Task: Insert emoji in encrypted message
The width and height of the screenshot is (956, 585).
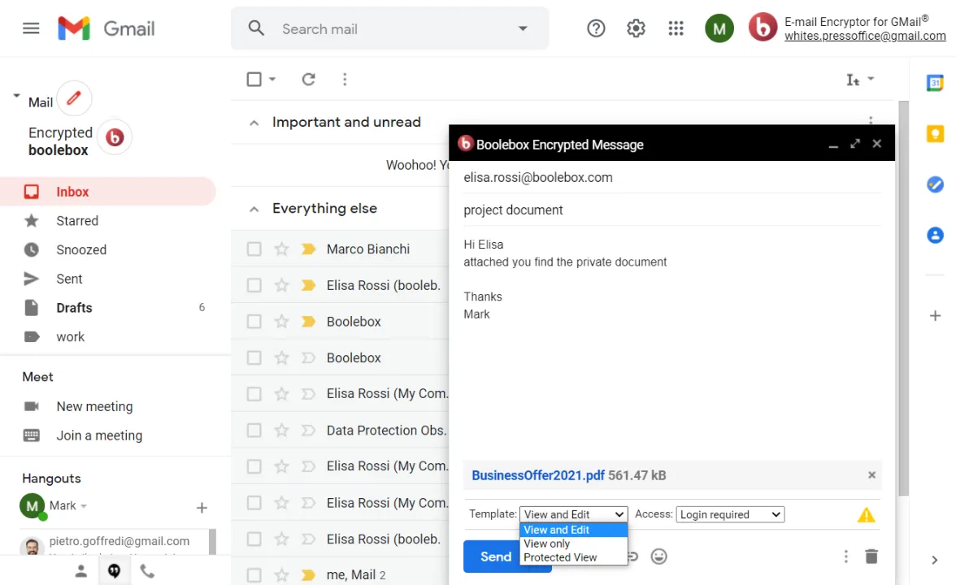Action: [x=658, y=557]
